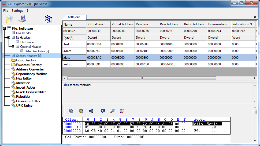
Task: Click the magnifier find icon in hex toolbar
Action: pos(112,111)
